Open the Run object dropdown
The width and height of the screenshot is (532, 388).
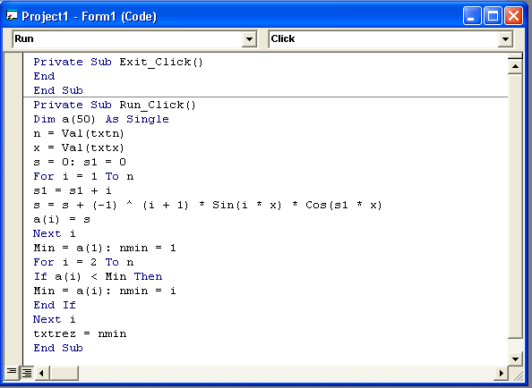249,39
